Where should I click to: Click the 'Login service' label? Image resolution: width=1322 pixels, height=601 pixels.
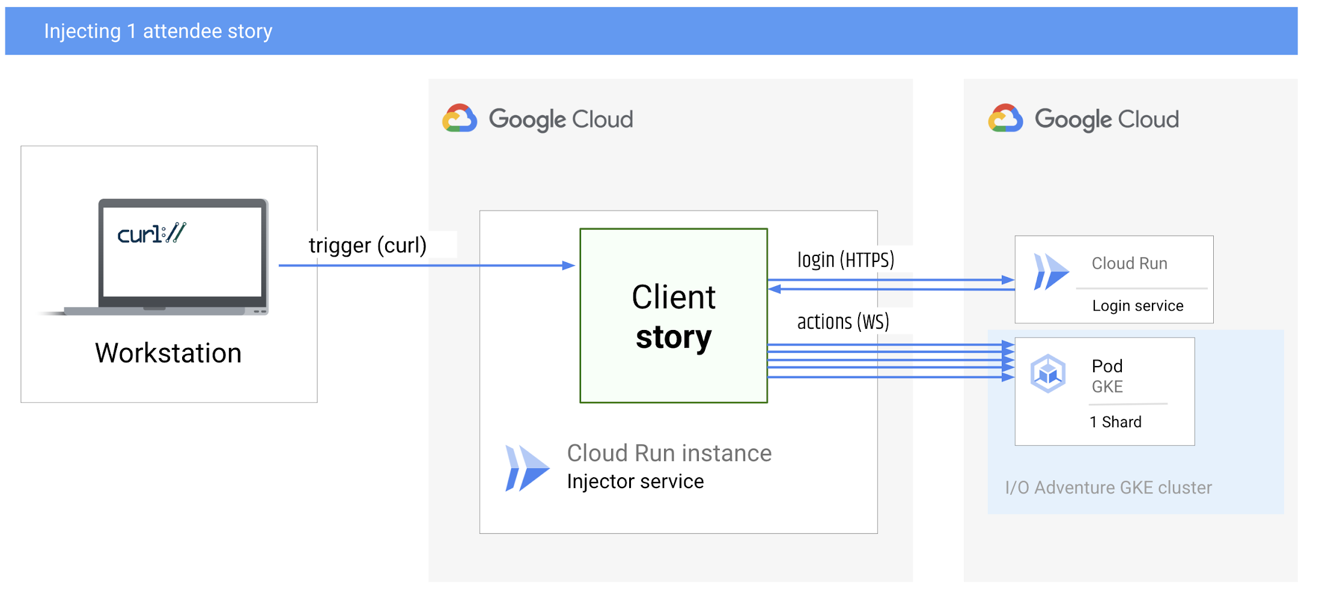pyautogui.click(x=1138, y=306)
